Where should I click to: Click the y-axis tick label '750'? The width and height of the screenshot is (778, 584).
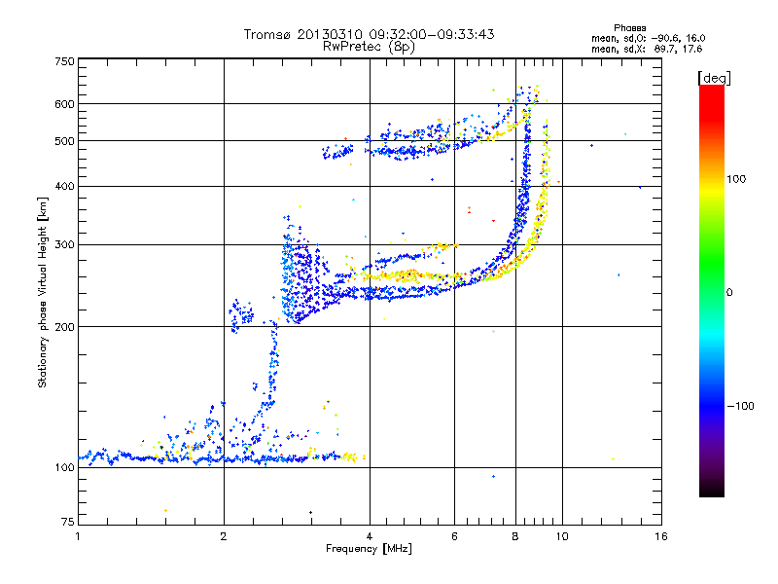coord(64,61)
